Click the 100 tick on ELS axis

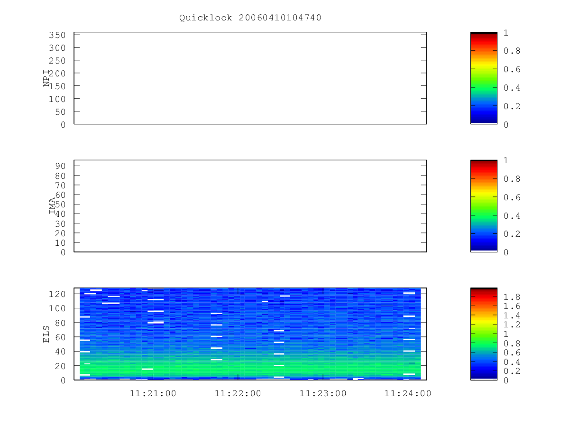(x=57, y=308)
